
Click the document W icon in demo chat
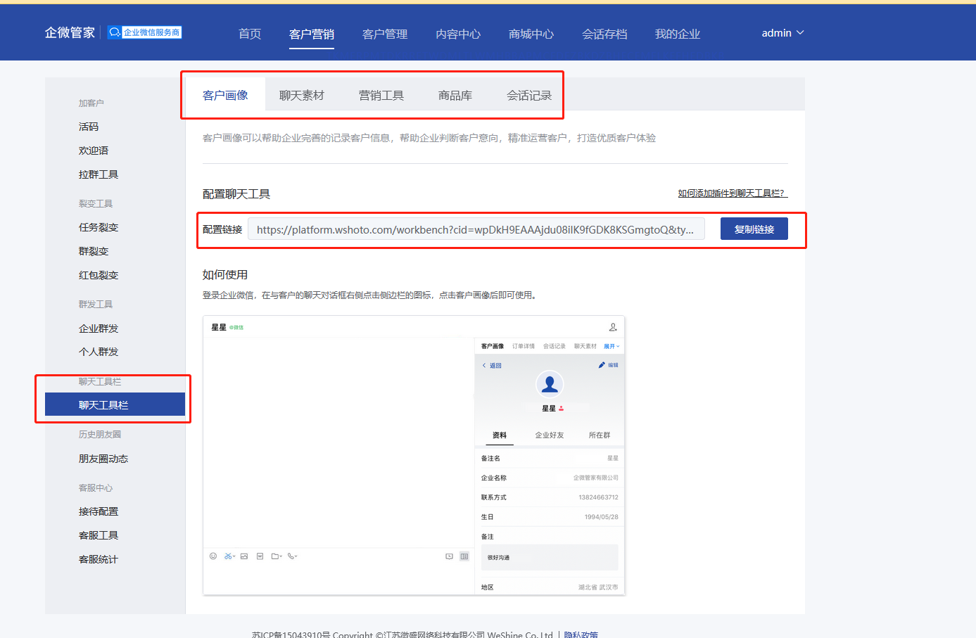[x=260, y=556]
